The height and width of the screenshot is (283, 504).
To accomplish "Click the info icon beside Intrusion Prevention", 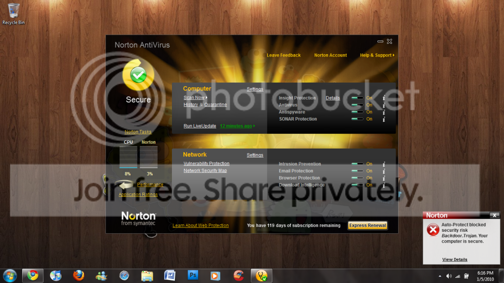I will 384,164.
